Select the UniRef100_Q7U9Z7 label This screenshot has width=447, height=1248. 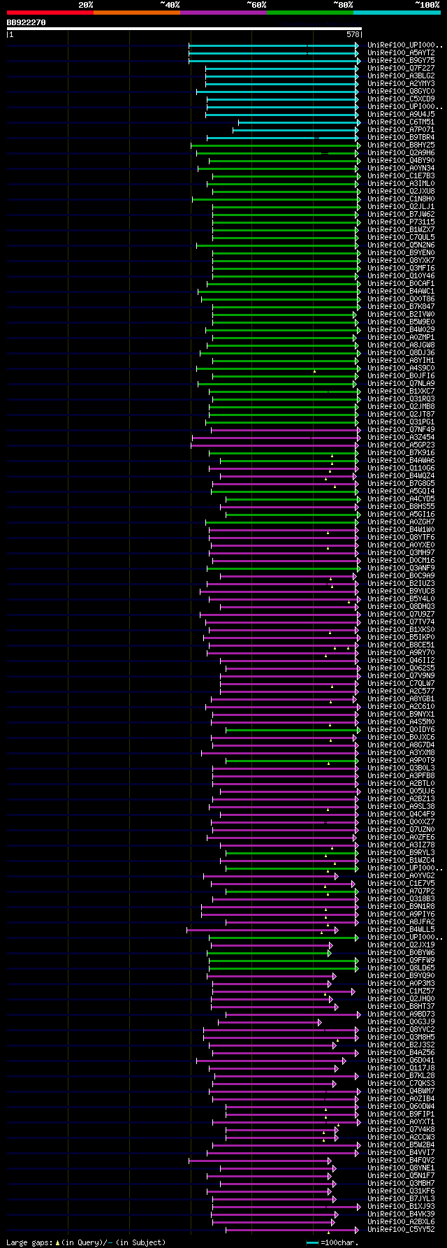(401, 615)
